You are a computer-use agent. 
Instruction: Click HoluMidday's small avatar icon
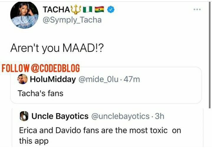pos(23,79)
